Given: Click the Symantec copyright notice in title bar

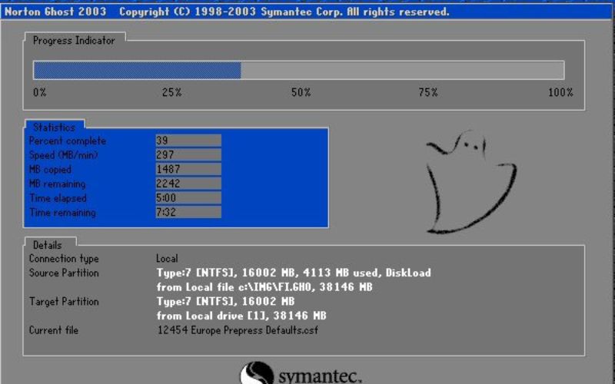Looking at the screenshot, I should (284, 12).
